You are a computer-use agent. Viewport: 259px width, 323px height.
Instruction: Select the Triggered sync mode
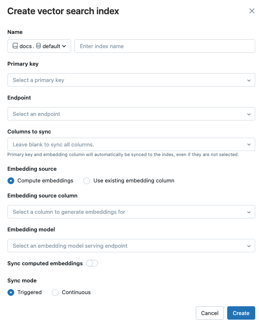point(11,292)
